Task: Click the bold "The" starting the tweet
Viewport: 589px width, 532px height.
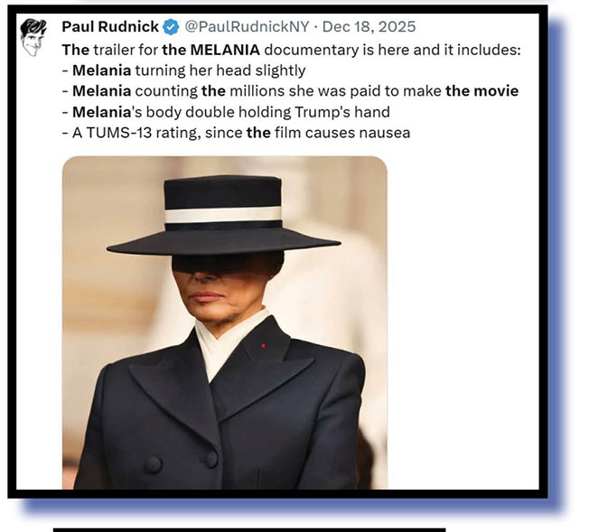Action: tap(76, 50)
